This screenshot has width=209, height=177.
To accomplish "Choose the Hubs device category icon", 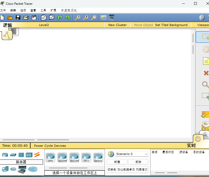I will click(21, 155).
